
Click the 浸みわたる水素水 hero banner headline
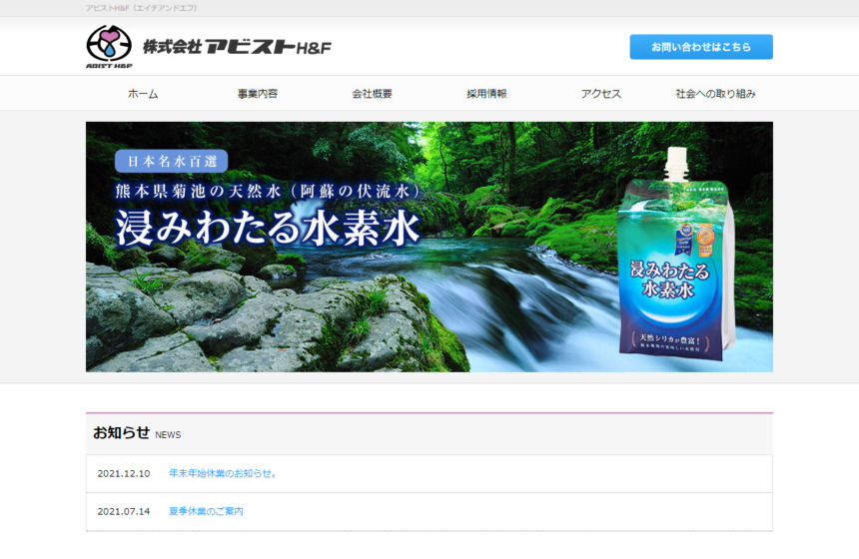[268, 228]
